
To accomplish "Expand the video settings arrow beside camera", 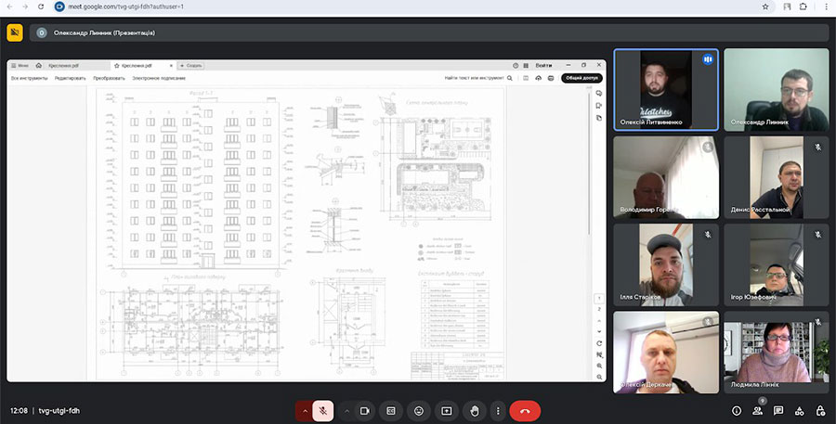I will click(x=347, y=410).
